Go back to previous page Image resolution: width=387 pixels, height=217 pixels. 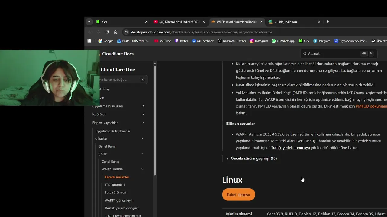coord(90,32)
